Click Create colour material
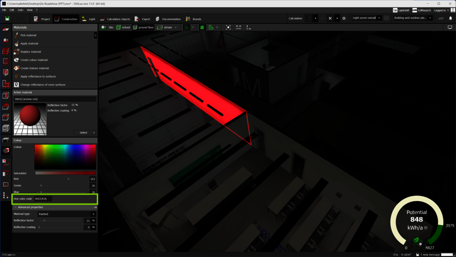 [34, 60]
